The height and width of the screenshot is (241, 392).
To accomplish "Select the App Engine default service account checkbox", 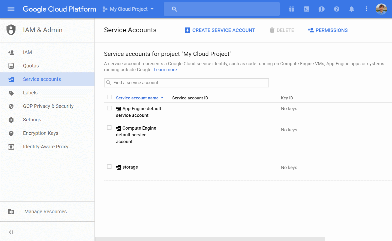I will [109, 108].
